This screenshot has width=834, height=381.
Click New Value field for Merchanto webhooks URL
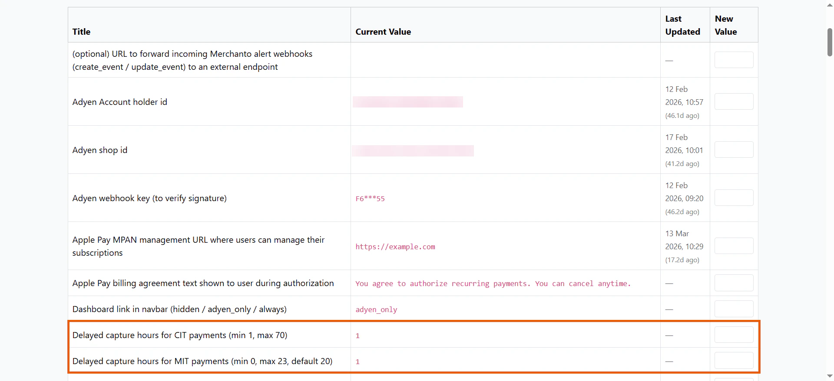[x=734, y=60]
